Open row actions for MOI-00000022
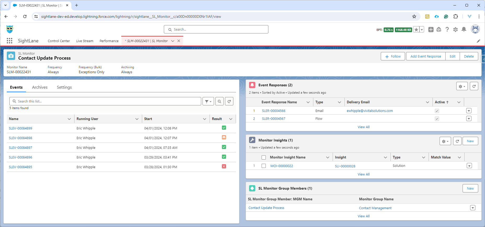This screenshot has height=227, width=485. pos(469,166)
